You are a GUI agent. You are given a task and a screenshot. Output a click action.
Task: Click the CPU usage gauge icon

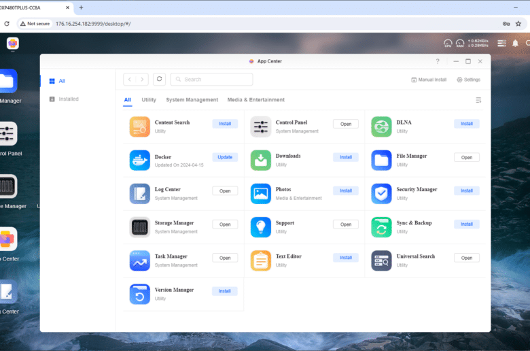coord(448,44)
